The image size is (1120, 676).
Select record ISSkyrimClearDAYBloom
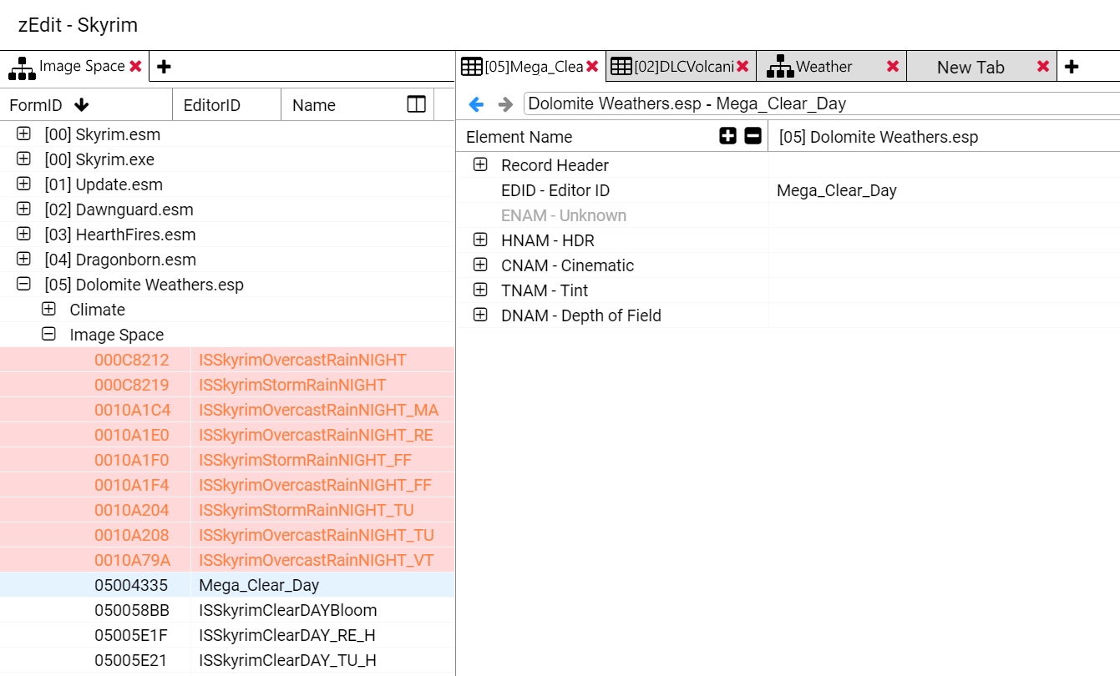[227, 610]
